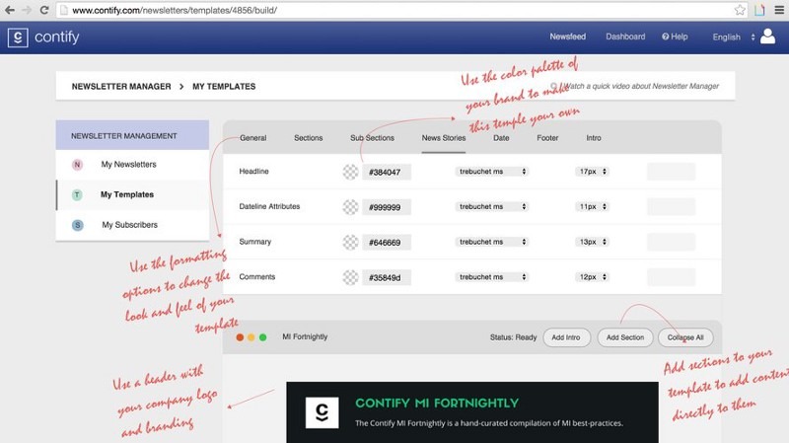Click the empty box in Headline row

[x=672, y=172]
